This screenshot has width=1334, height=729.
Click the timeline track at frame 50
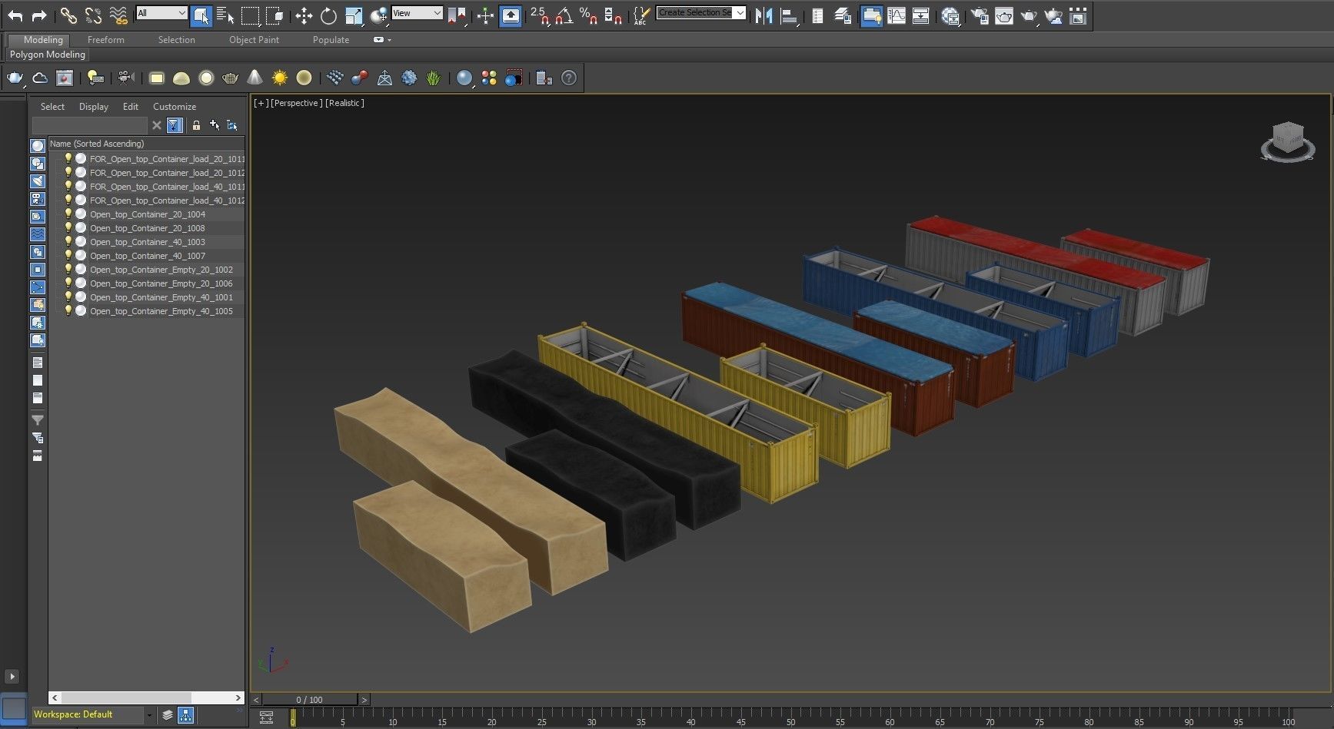(x=790, y=716)
